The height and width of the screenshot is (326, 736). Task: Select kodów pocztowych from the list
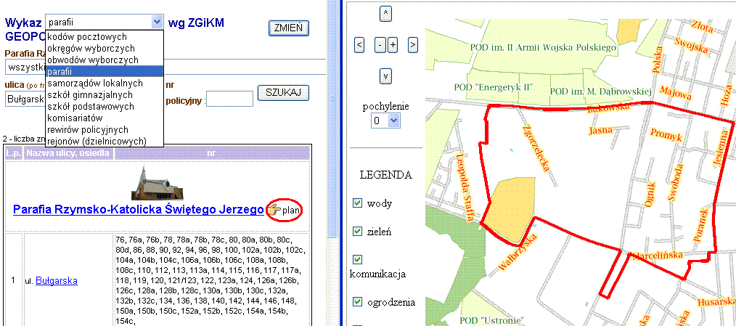click(87, 36)
